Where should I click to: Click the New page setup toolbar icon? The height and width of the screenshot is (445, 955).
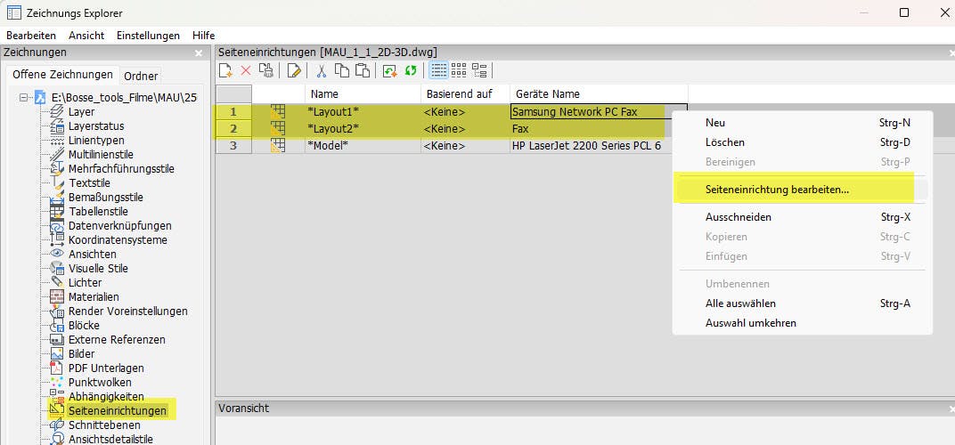[226, 70]
